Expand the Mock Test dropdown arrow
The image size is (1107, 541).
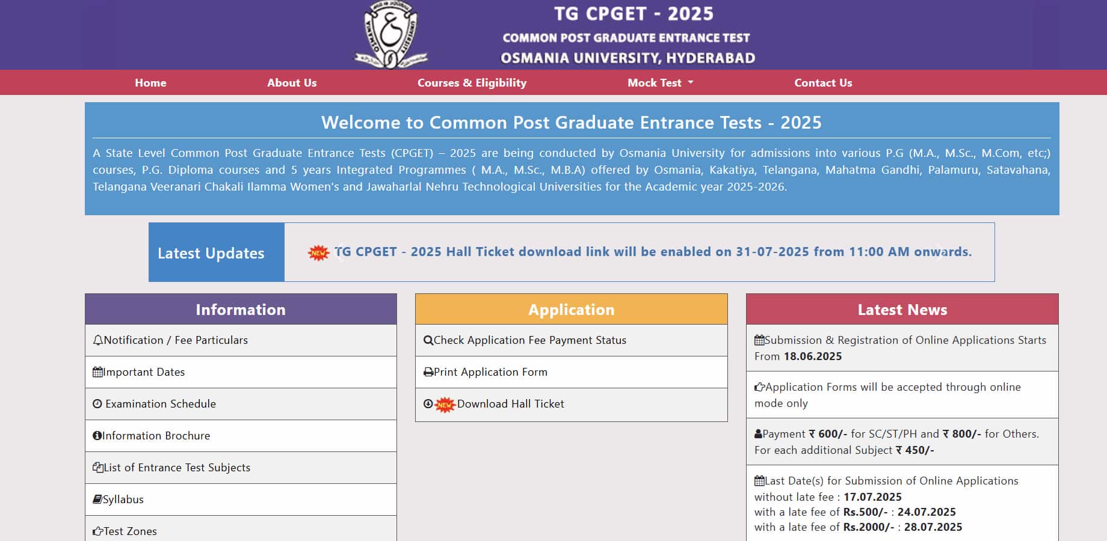point(691,82)
